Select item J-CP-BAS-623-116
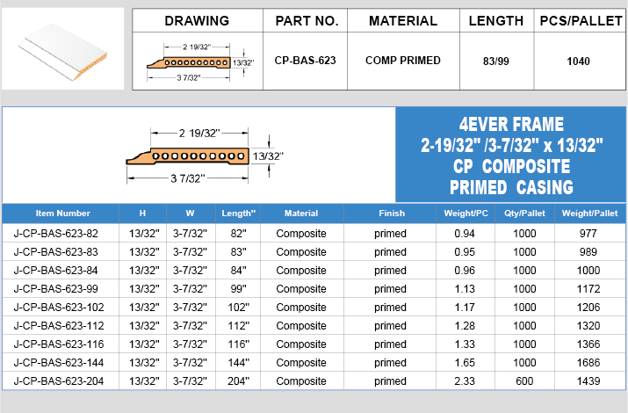The image size is (628, 413). point(59,344)
